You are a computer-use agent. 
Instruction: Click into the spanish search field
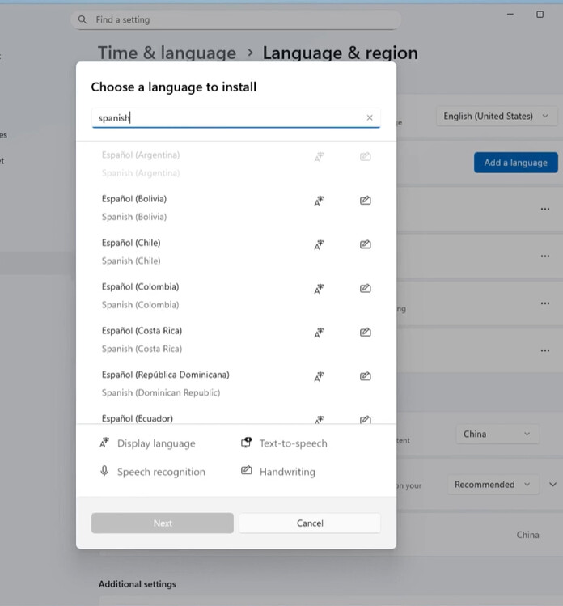coord(226,118)
